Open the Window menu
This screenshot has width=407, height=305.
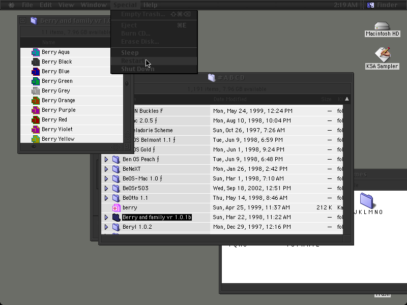(94, 5)
